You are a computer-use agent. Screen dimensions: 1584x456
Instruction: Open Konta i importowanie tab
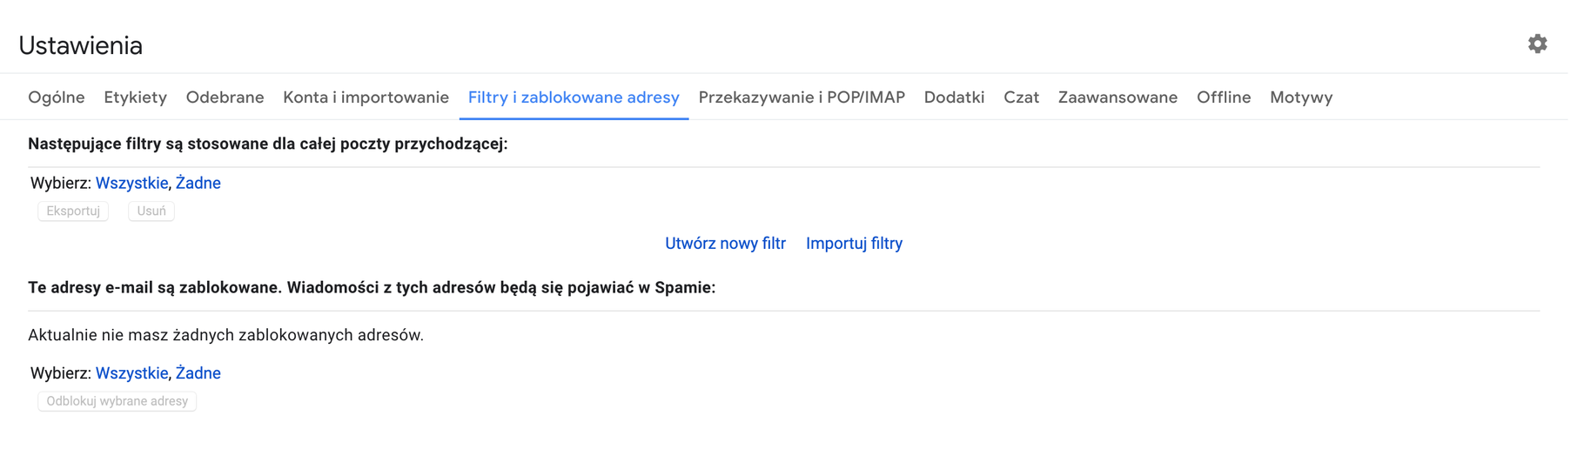click(366, 97)
